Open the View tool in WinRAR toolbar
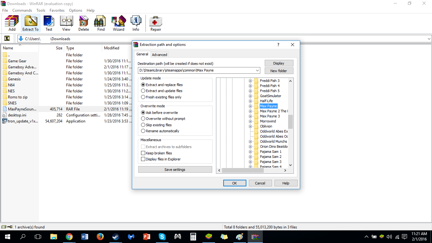The height and width of the screenshot is (243, 432). coord(66,23)
